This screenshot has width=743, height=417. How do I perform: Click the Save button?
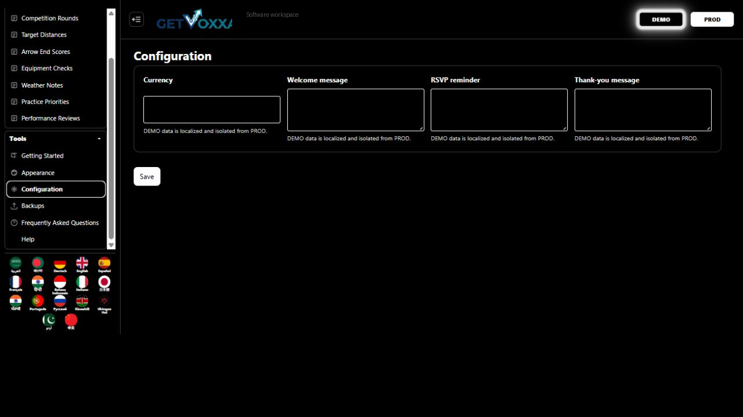[147, 176]
